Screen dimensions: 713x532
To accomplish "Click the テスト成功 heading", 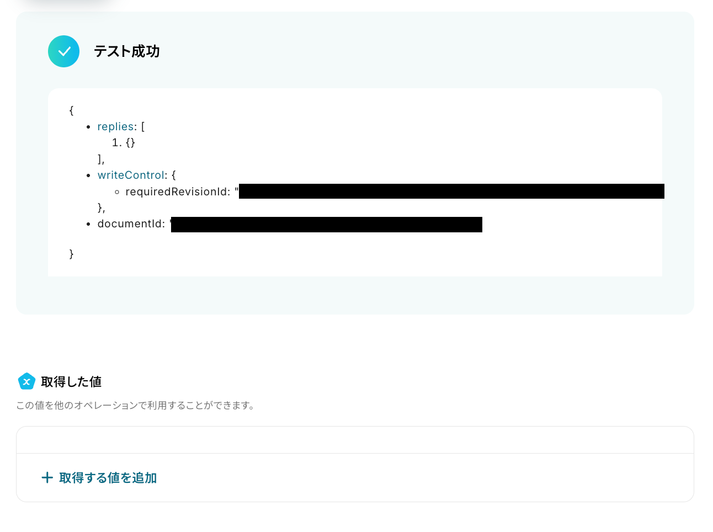I will pyautogui.click(x=126, y=51).
